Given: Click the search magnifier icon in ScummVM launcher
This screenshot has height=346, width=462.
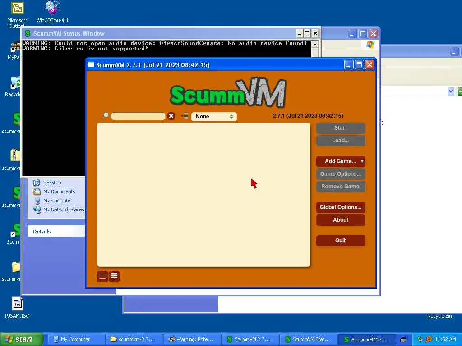Looking at the screenshot, I should (105, 116).
